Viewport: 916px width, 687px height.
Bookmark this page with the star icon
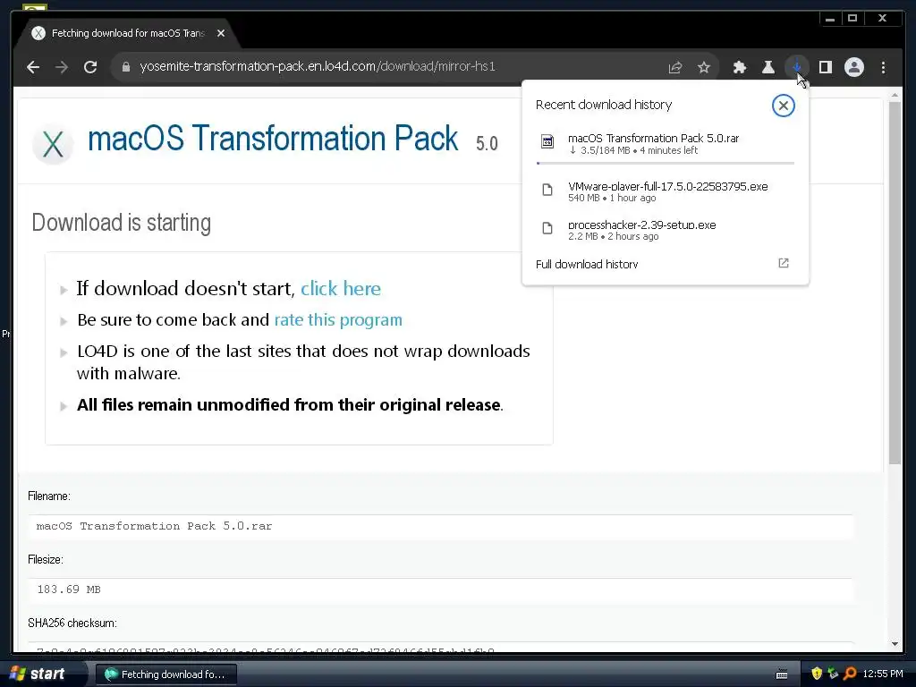pos(704,67)
